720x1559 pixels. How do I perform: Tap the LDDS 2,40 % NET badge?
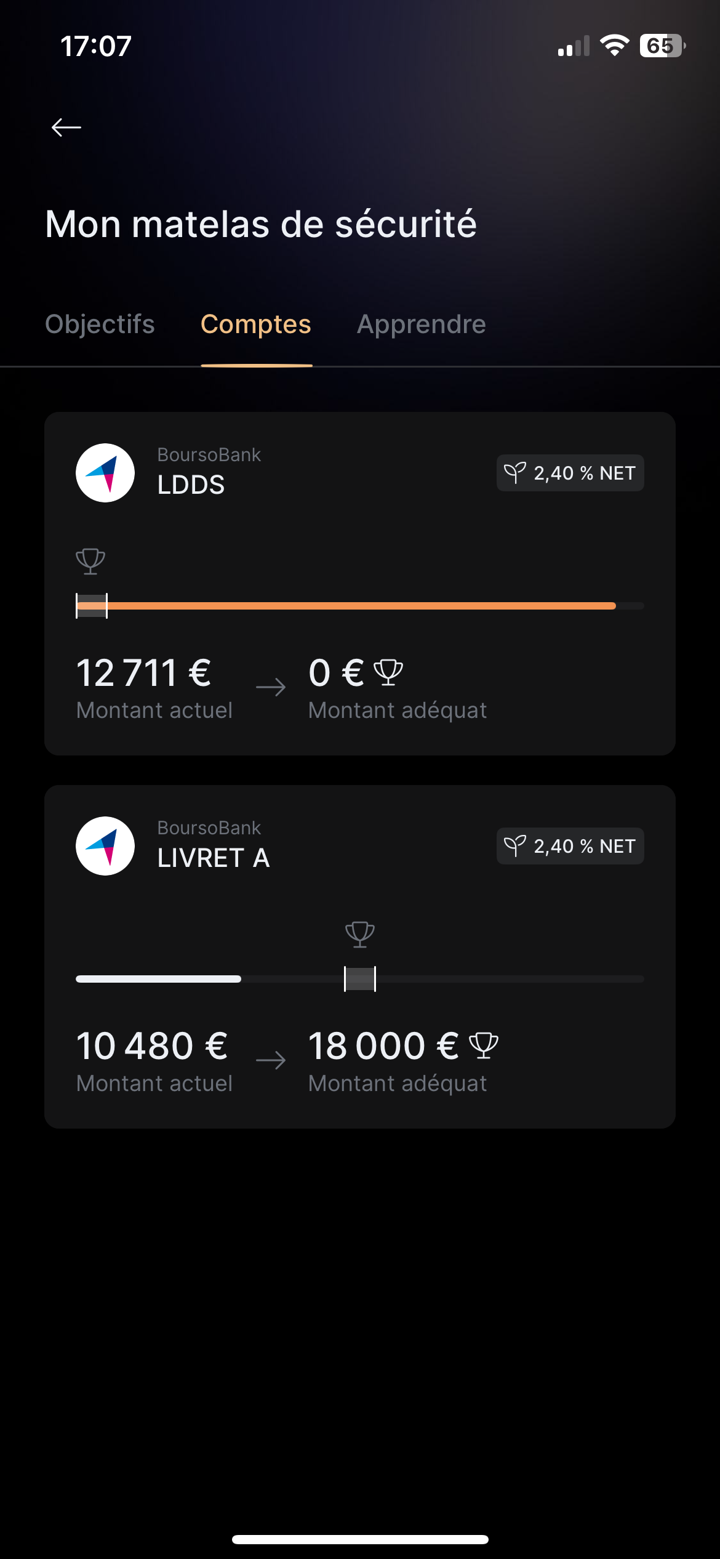tap(570, 473)
